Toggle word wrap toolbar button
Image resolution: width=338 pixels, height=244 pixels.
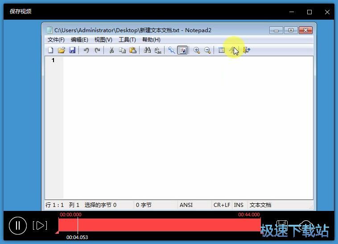click(182, 50)
